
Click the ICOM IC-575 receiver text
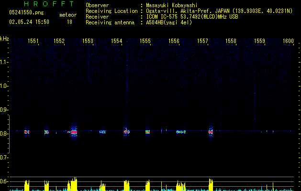(192, 17)
